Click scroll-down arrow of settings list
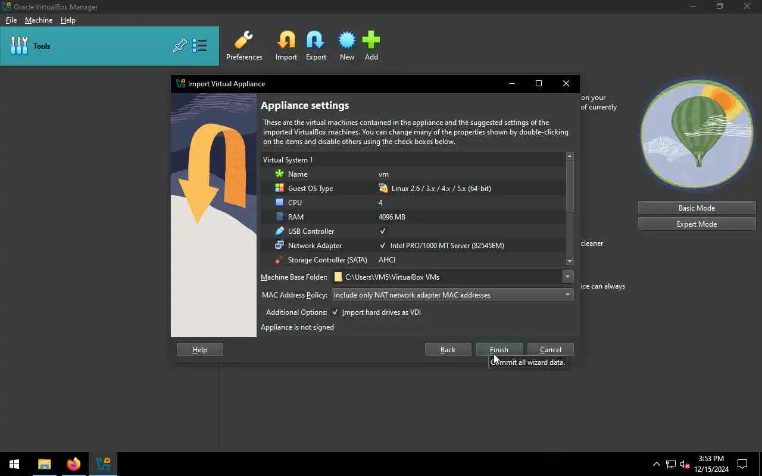 tap(570, 261)
